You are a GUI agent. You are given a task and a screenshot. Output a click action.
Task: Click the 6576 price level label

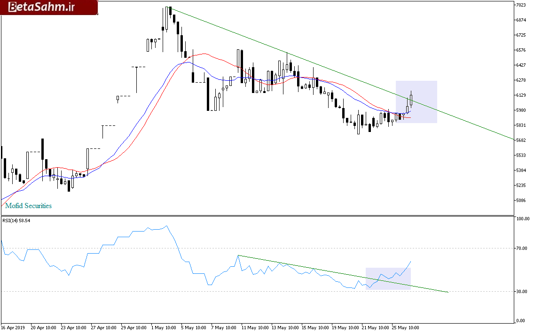(521, 50)
